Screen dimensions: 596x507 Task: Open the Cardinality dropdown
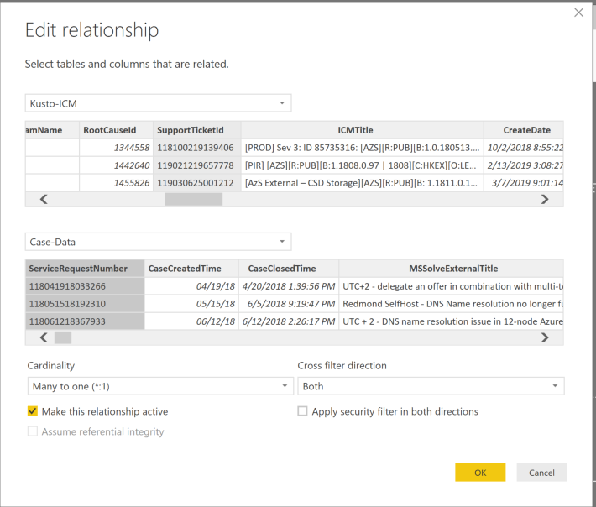tap(160, 386)
